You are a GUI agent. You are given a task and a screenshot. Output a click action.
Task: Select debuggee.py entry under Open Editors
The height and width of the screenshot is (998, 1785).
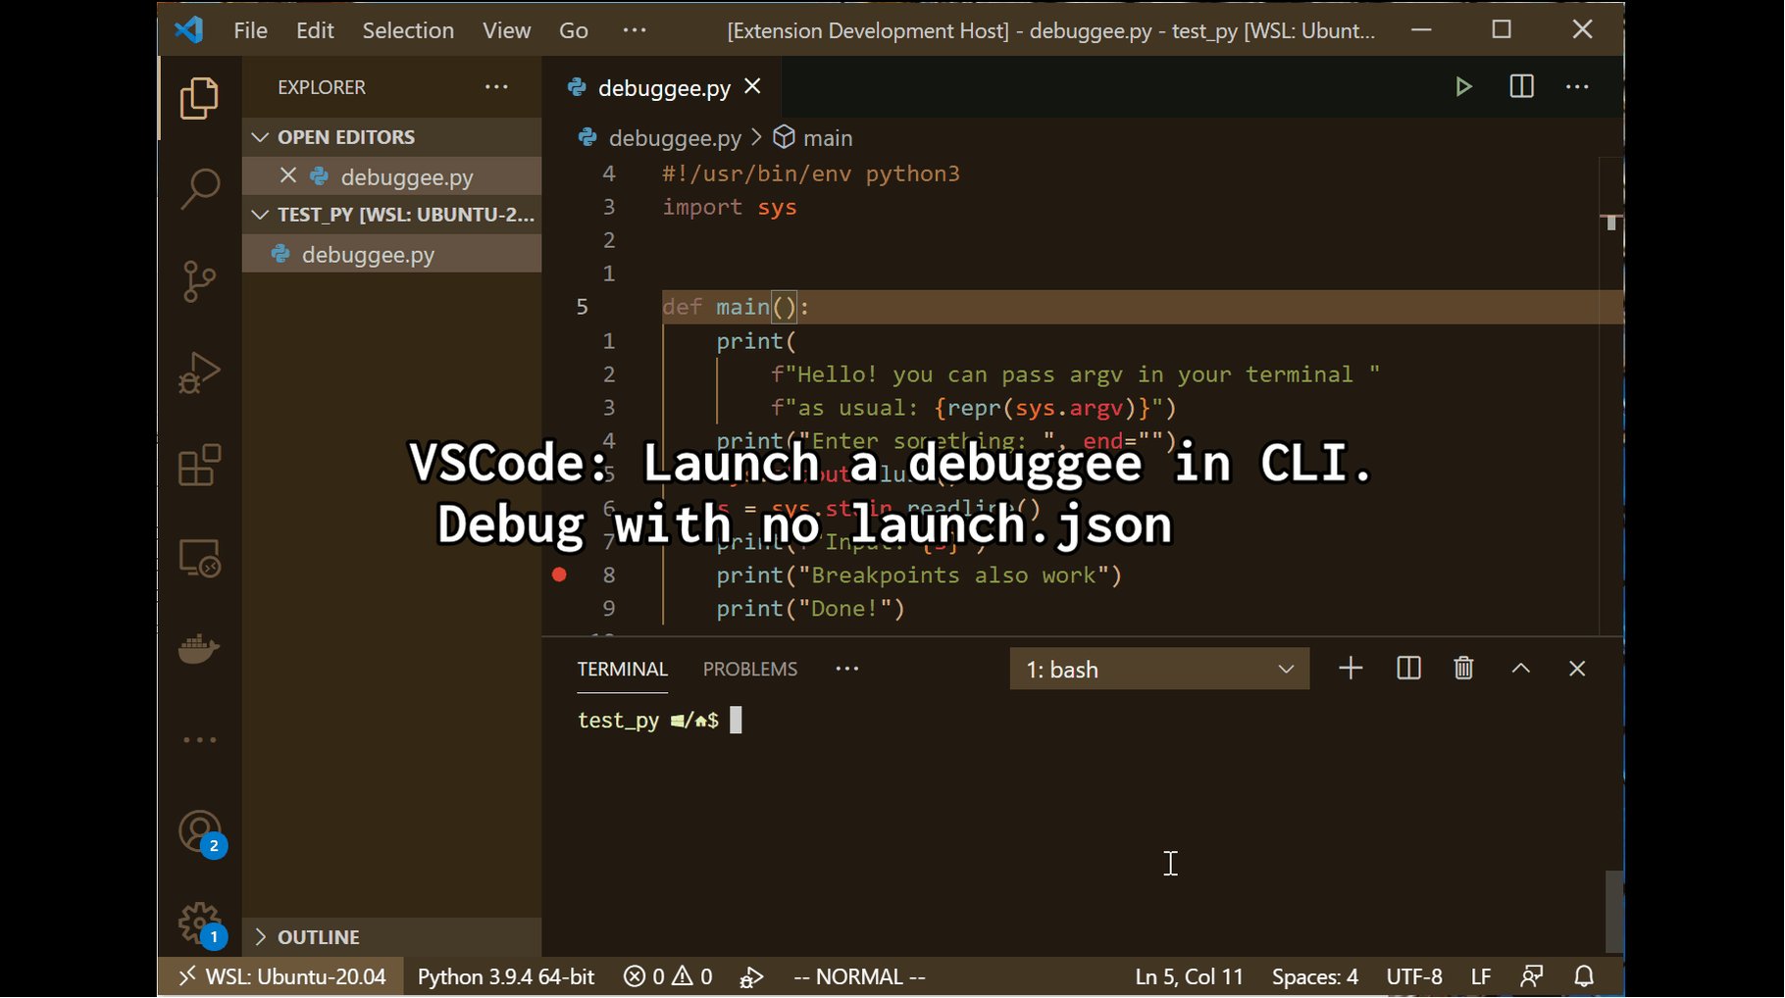click(392, 176)
